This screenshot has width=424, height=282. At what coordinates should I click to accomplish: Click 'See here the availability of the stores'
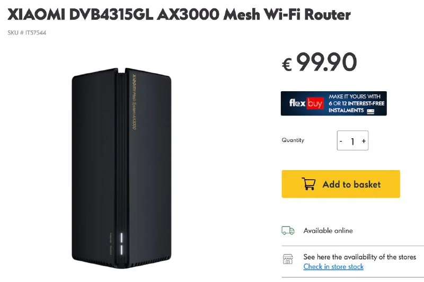(359, 257)
